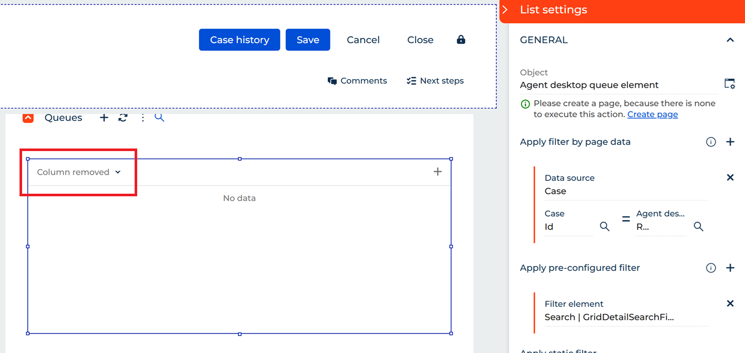Screen dimensions: 745x353
Task: Click the lock icon beside Close
Action: (x=461, y=40)
